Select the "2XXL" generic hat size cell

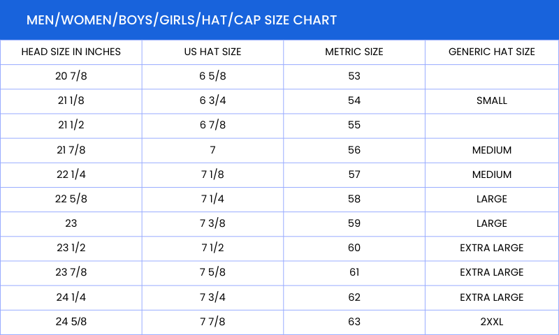pyautogui.click(x=491, y=322)
